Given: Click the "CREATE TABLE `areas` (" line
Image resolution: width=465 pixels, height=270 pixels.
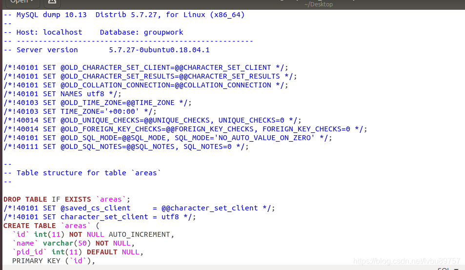Looking at the screenshot, I should [51, 226].
